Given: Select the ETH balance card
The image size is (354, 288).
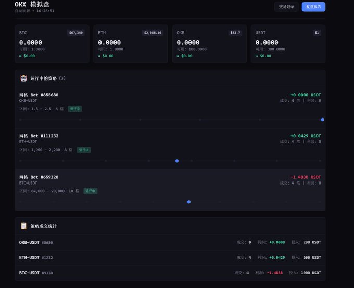Looking at the screenshot, I should click(x=131, y=44).
